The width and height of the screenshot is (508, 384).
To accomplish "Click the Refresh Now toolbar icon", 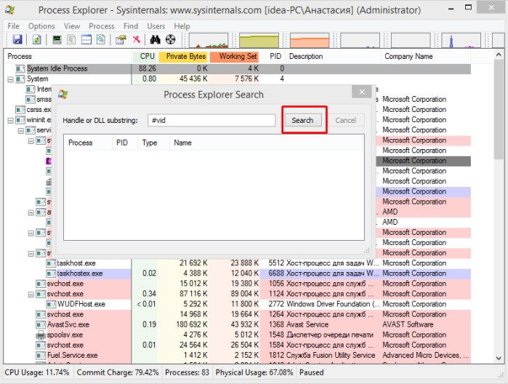I will pos(36,39).
